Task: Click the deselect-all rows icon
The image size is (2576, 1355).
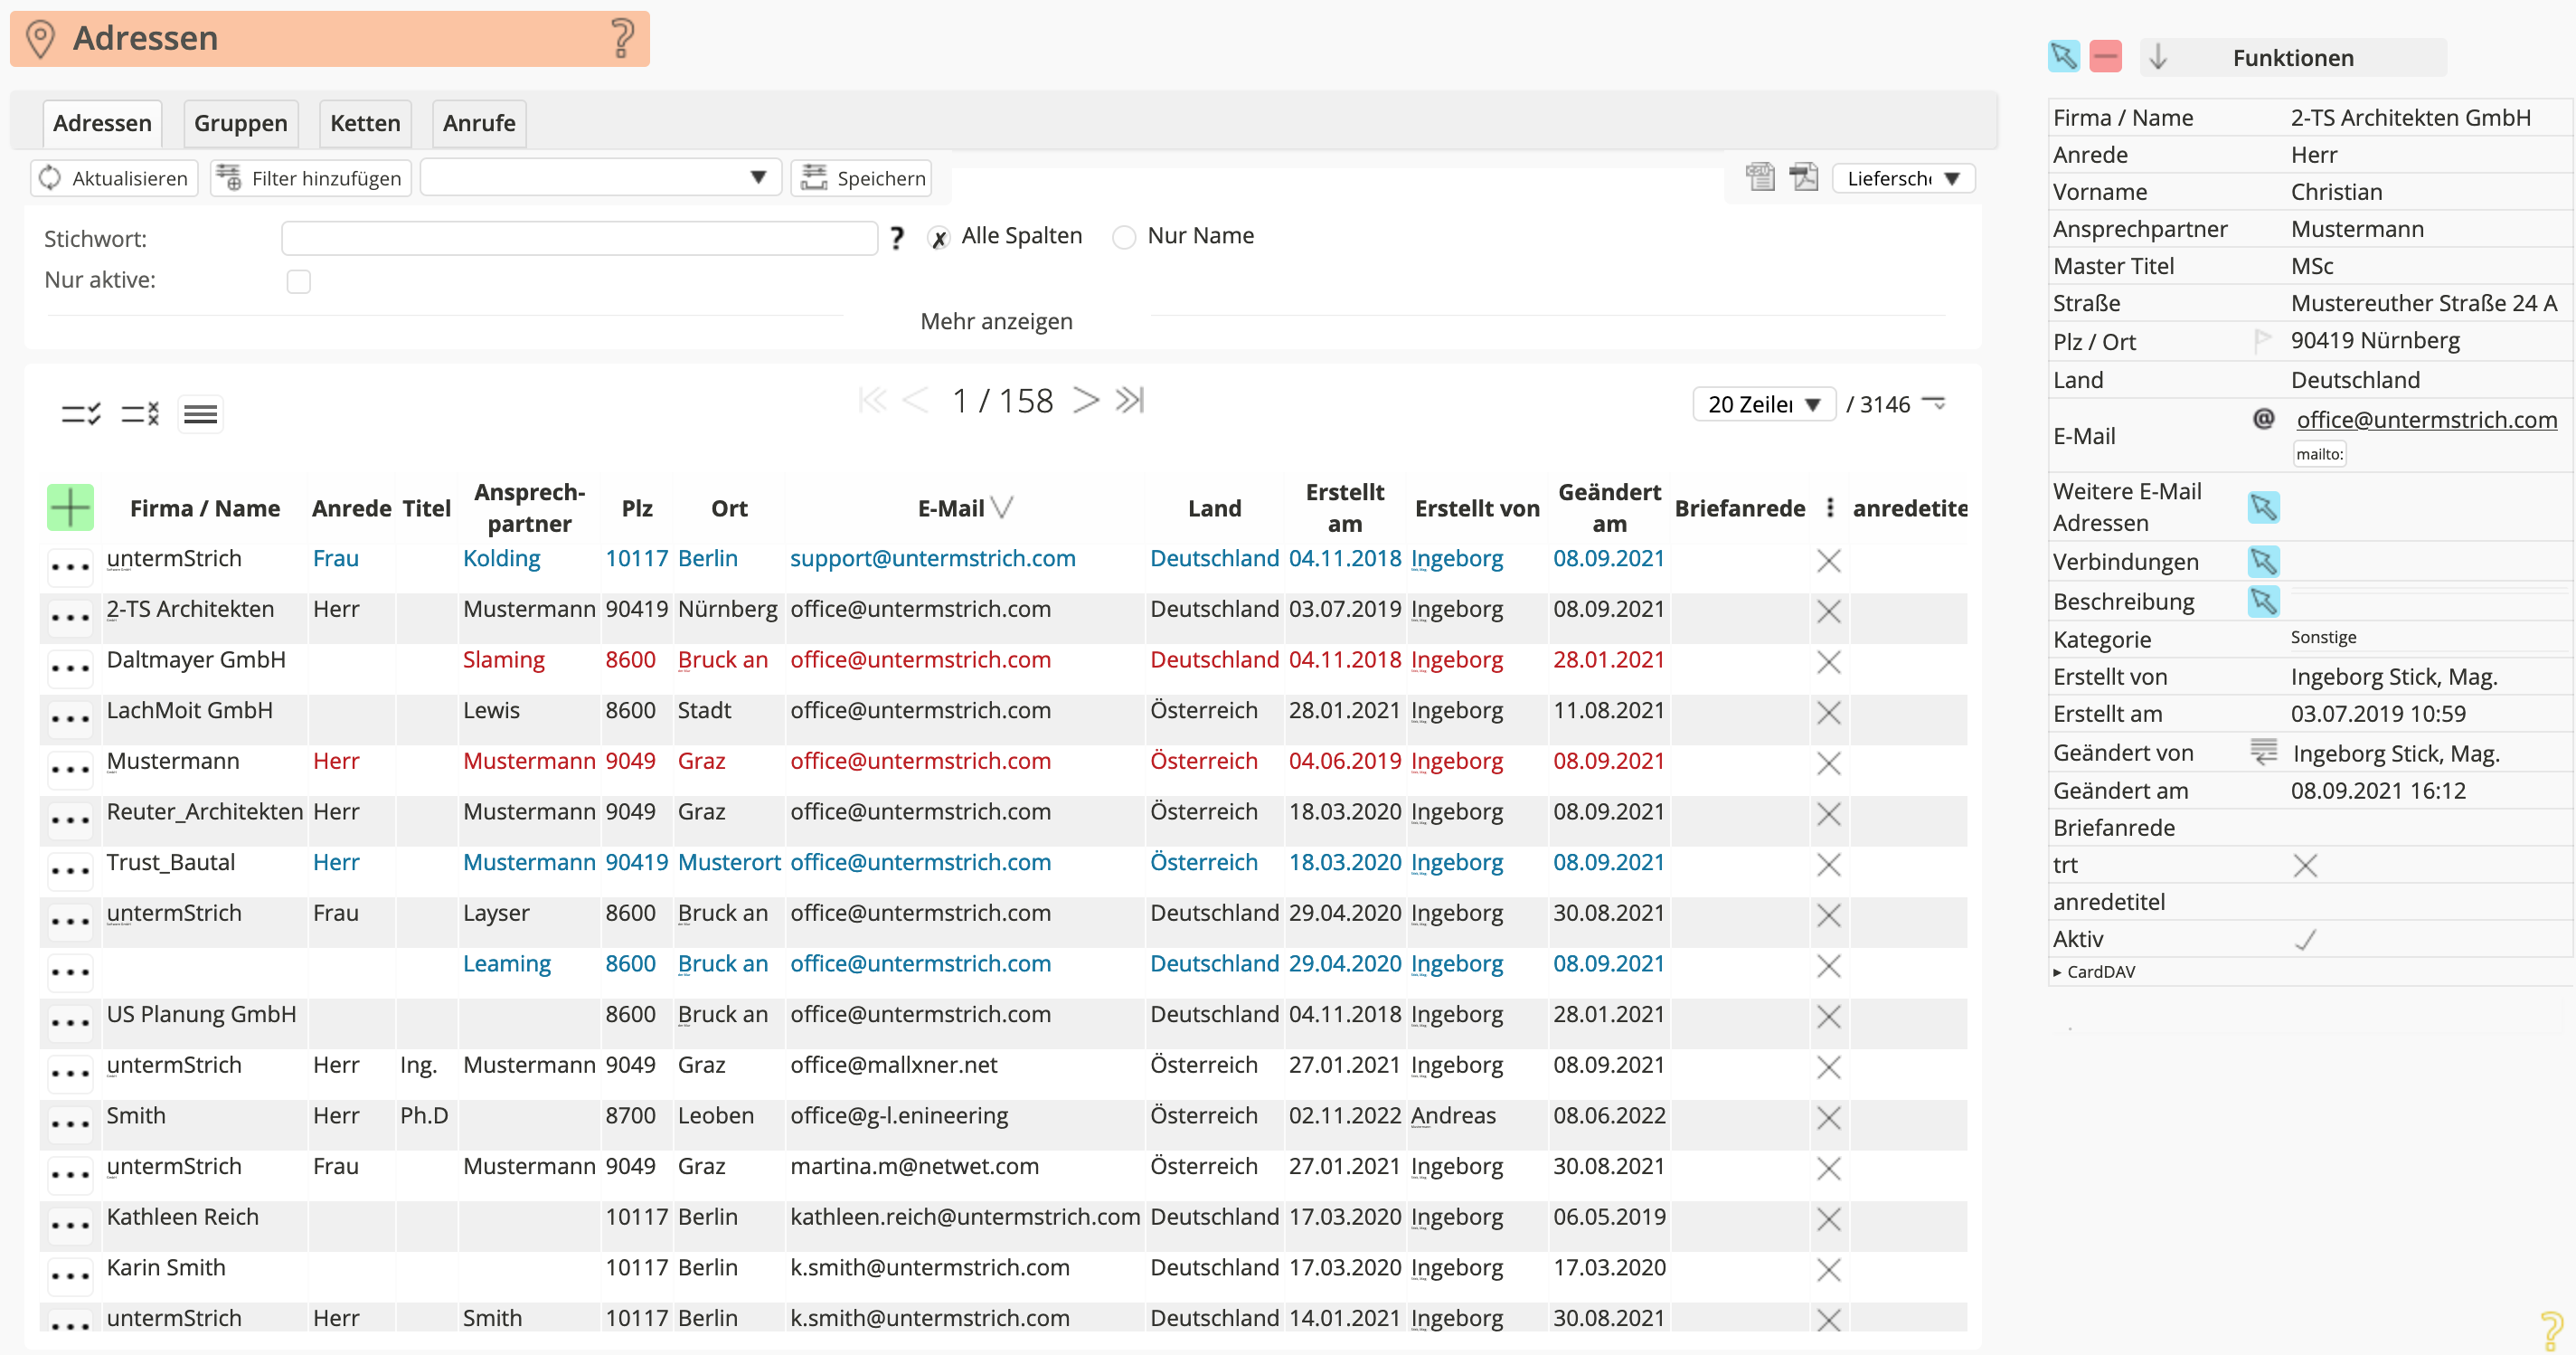Action: [140, 413]
